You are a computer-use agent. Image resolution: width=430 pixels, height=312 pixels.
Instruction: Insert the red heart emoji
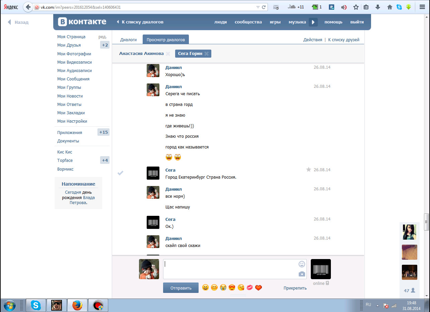click(258, 288)
